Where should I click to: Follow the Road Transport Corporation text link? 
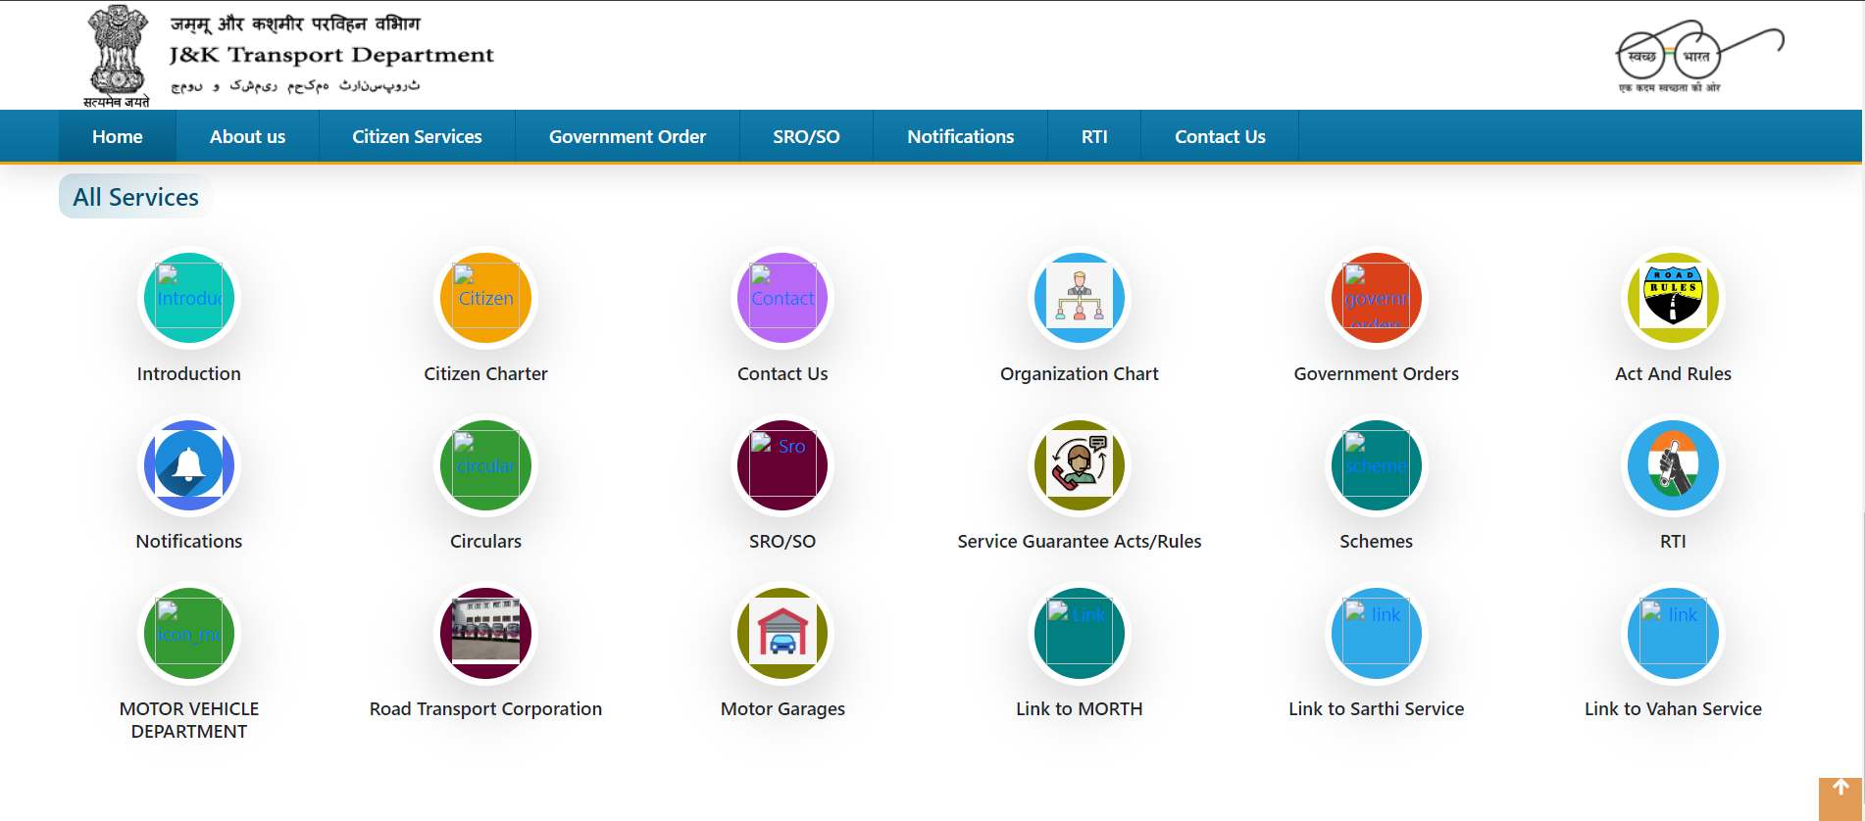(485, 708)
